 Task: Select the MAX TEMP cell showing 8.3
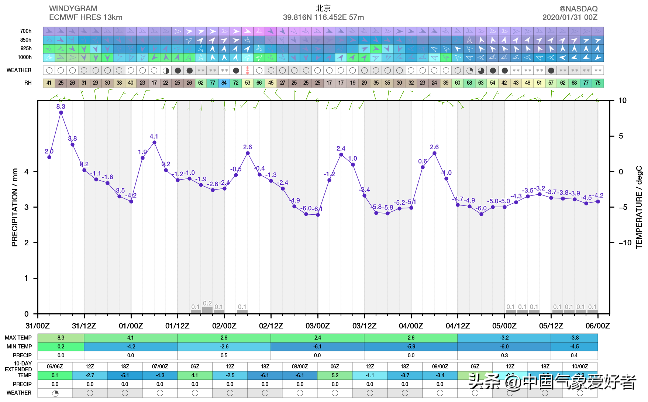[61, 338]
